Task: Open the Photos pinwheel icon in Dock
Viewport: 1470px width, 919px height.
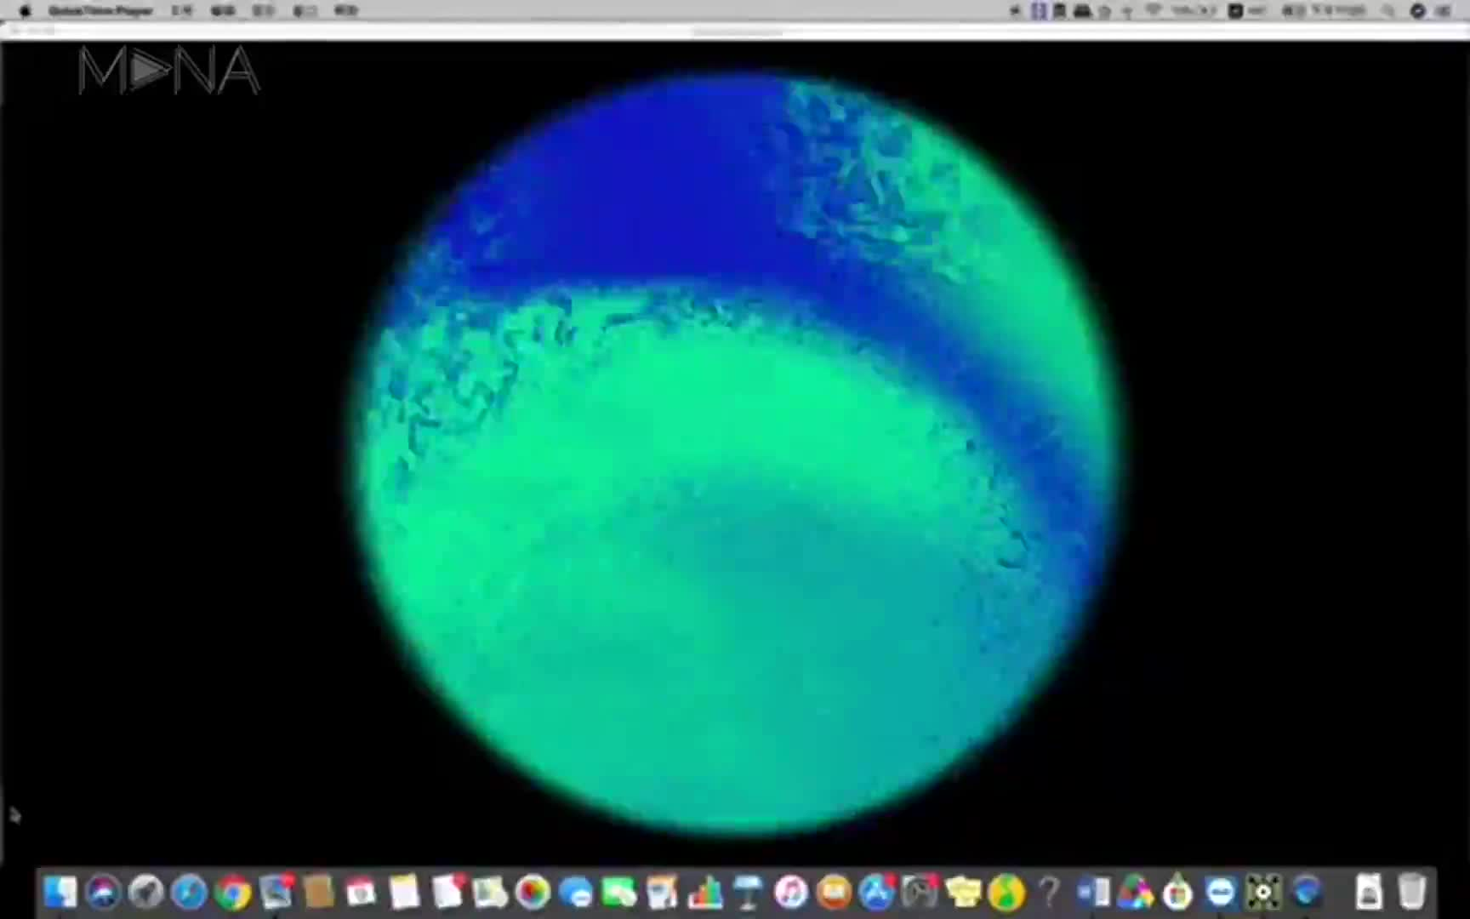Action: point(533,892)
